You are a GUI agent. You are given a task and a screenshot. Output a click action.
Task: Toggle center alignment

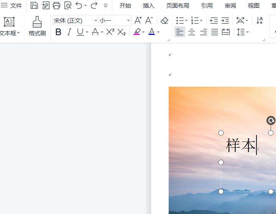(192, 32)
